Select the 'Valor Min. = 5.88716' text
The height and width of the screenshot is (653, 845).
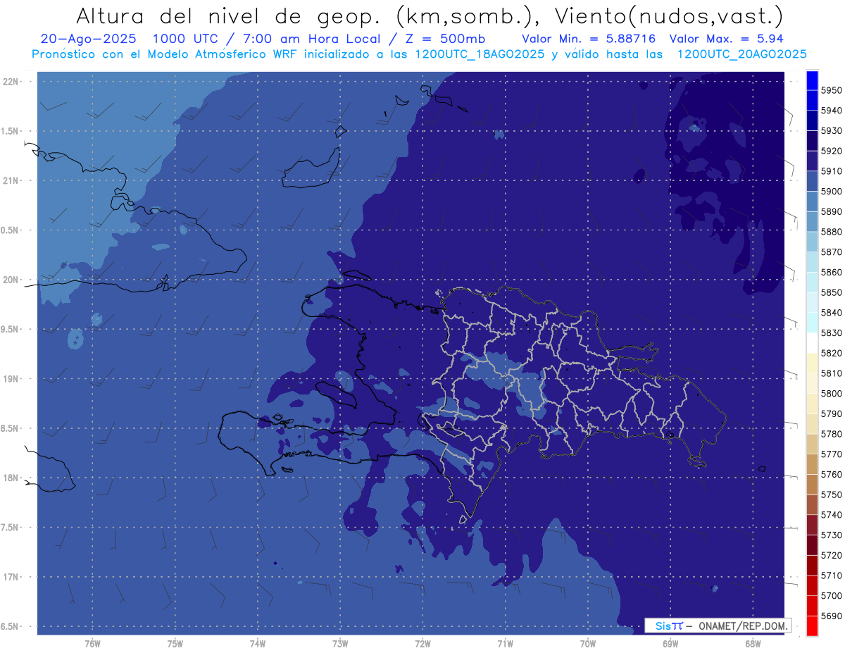pyautogui.click(x=589, y=39)
